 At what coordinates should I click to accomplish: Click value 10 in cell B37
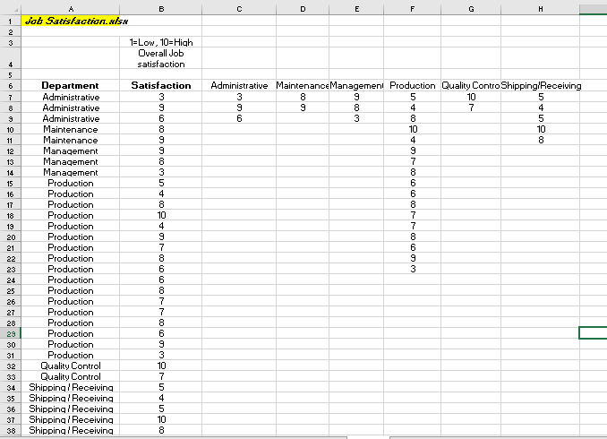point(161,419)
